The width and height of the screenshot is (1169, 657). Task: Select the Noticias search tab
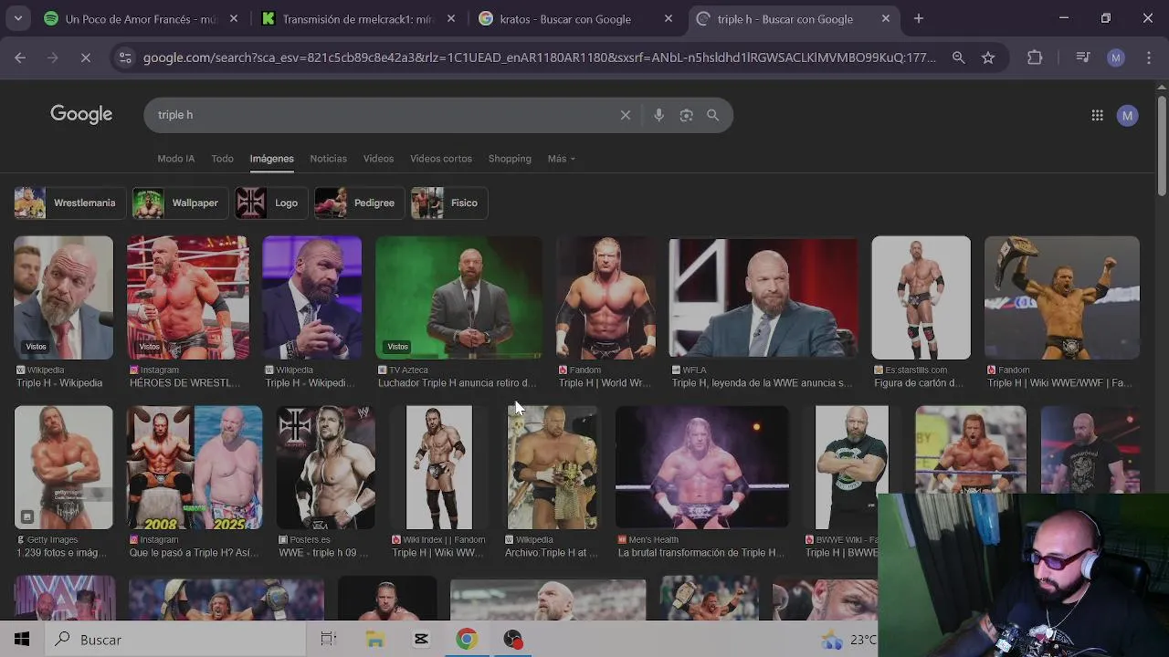328,159
